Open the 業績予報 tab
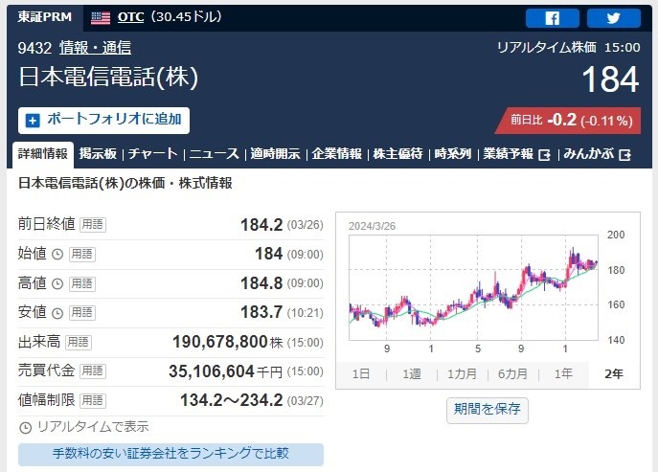 (x=508, y=154)
